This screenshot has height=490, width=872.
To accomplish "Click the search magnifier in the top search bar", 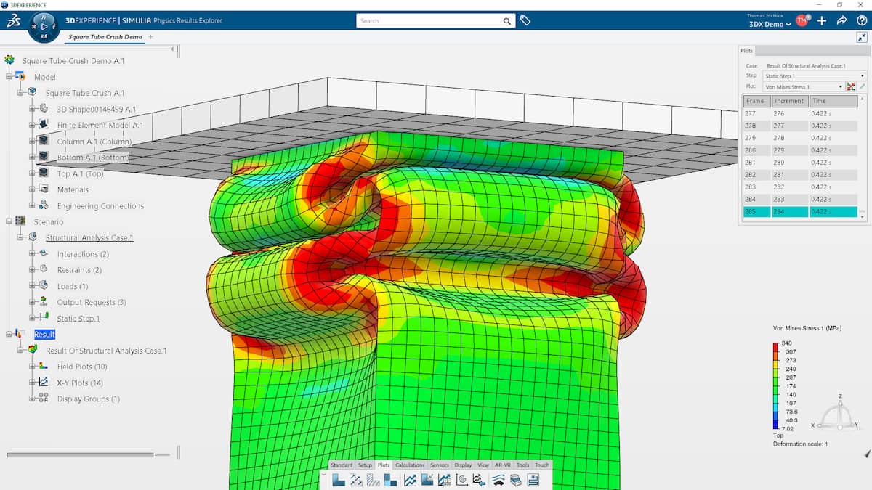I will (x=506, y=21).
